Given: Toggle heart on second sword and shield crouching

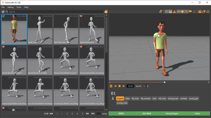Looking at the screenshot, I should [81, 47].
